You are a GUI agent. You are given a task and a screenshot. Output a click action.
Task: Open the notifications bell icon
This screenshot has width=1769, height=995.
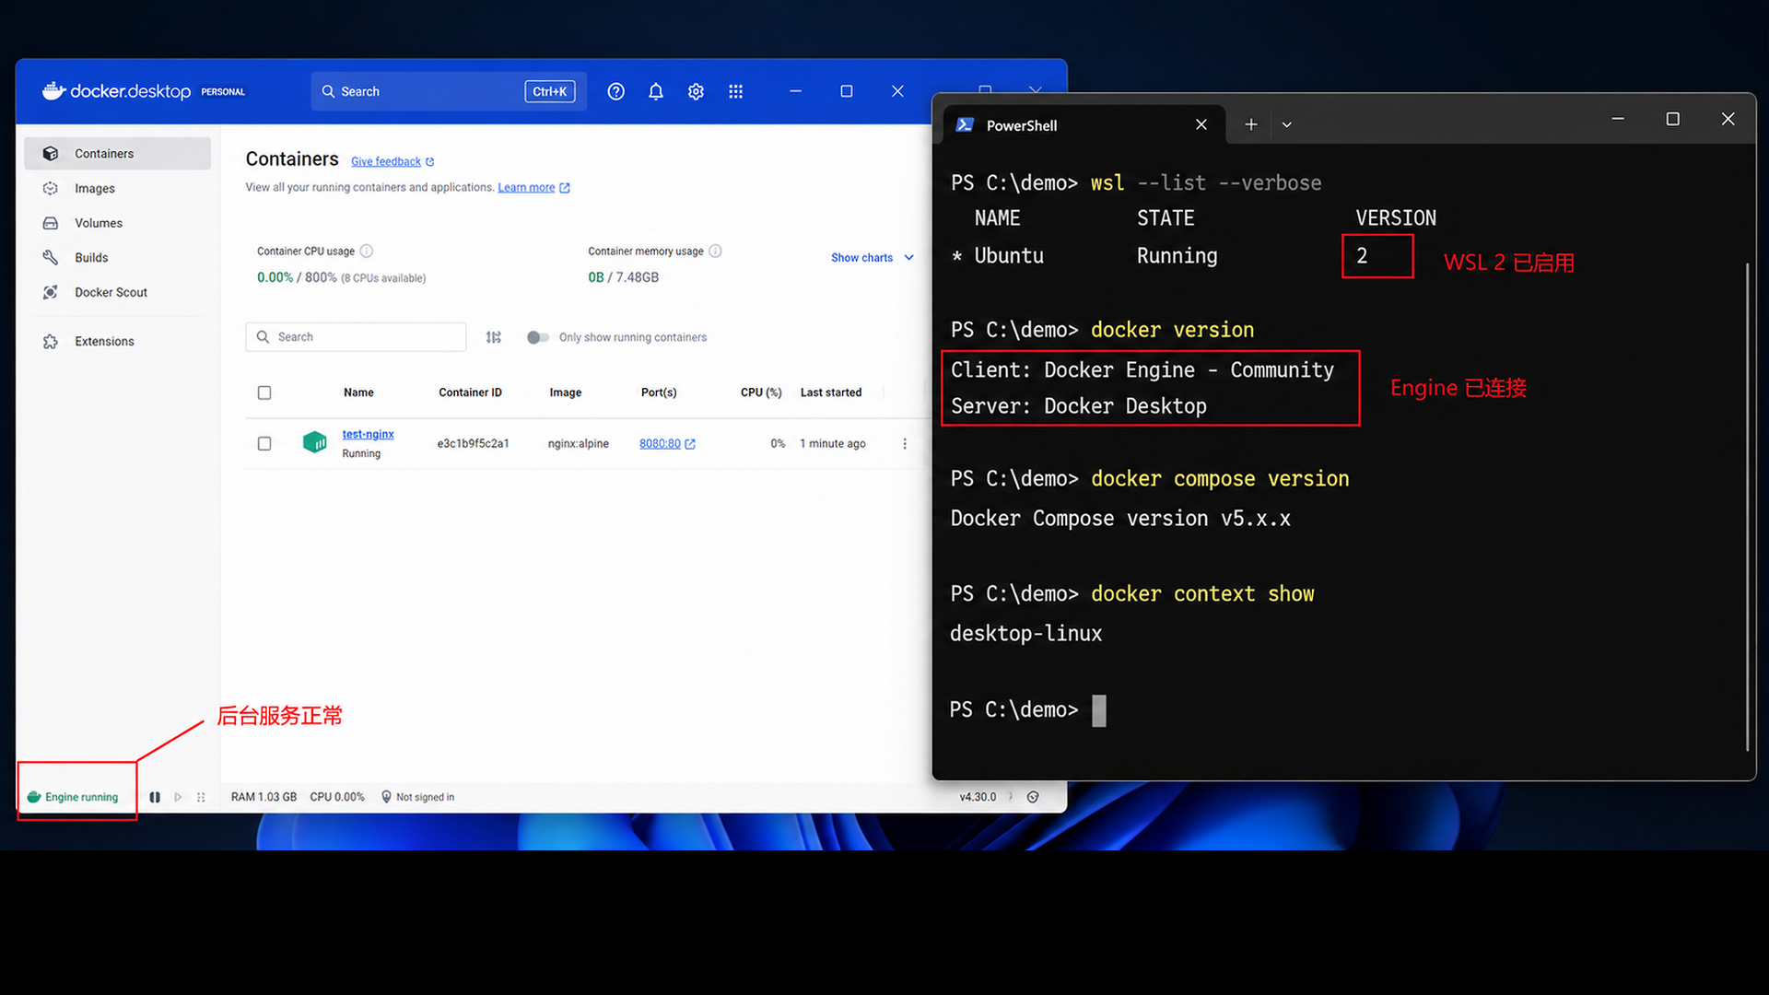(656, 91)
